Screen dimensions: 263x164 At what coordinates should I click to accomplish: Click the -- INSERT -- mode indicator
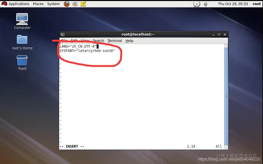pyautogui.click(x=72, y=146)
